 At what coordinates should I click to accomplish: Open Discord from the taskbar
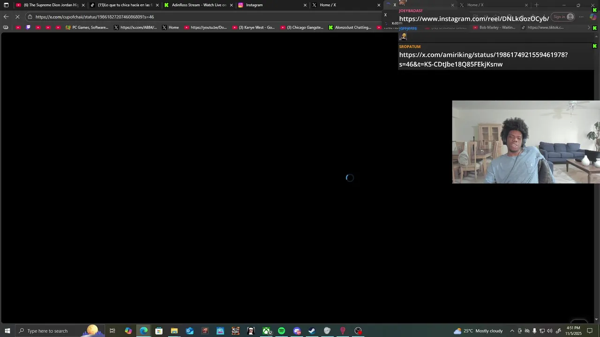(297, 331)
